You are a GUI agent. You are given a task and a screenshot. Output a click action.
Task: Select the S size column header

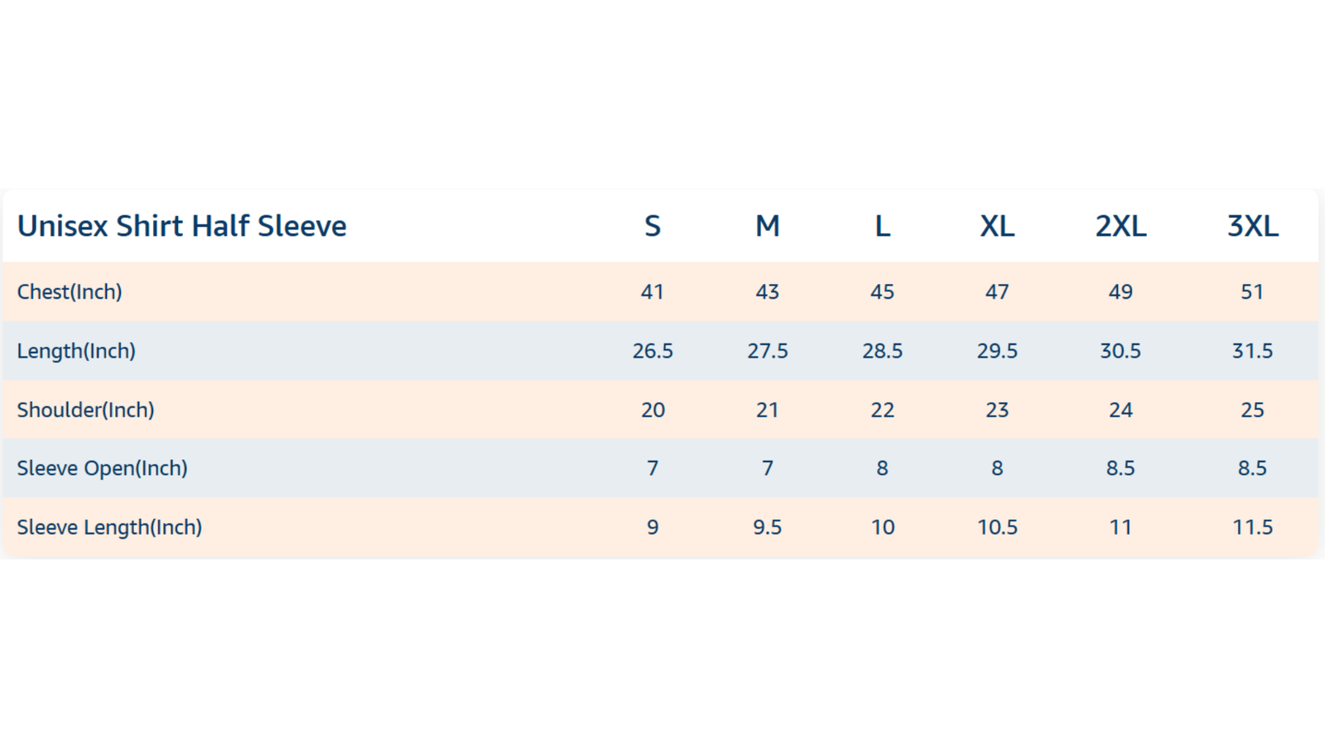653,226
